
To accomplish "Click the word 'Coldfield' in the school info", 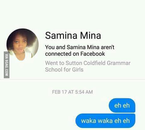I will 95,63.
